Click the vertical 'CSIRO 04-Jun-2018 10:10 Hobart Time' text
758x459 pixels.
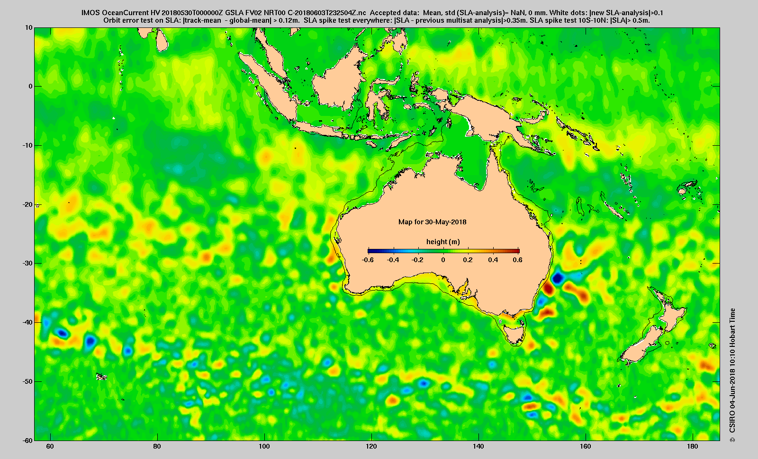pyautogui.click(x=732, y=375)
